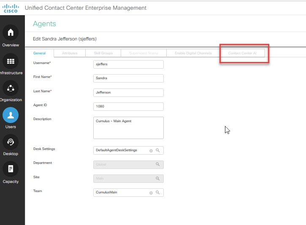
Task: Open Site search magnifier
Action: [x=157, y=179]
